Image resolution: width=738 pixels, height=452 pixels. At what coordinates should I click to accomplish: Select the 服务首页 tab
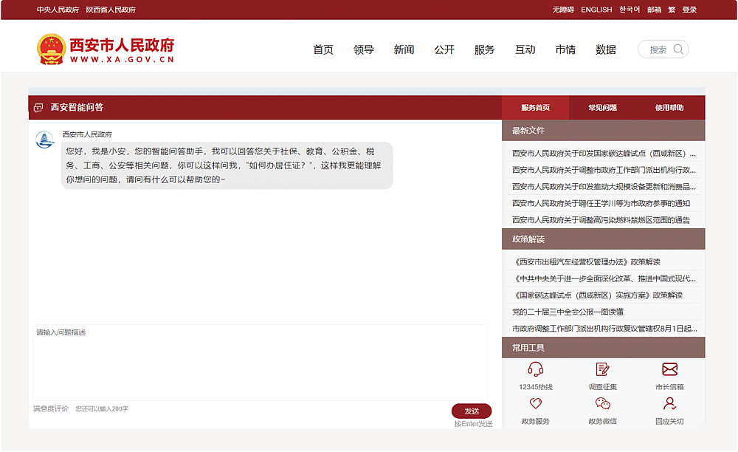(x=535, y=108)
